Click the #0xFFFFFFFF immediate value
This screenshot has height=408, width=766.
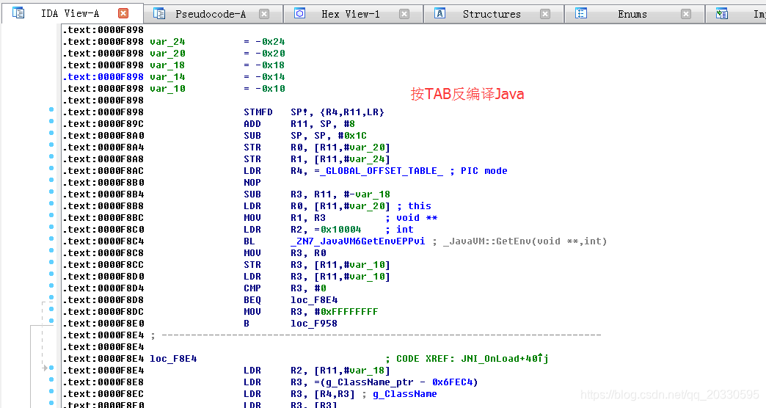346,312
